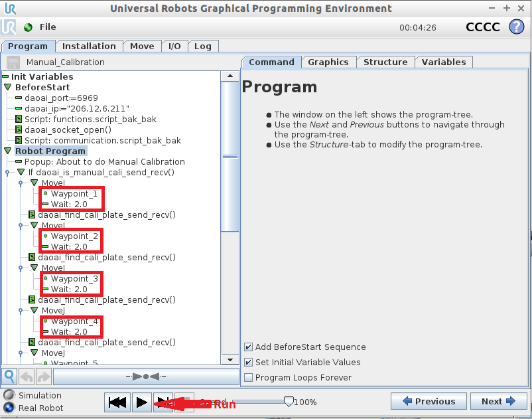Screen dimensions: 532x419
Task: Click the Previous button
Action: tap(429, 401)
